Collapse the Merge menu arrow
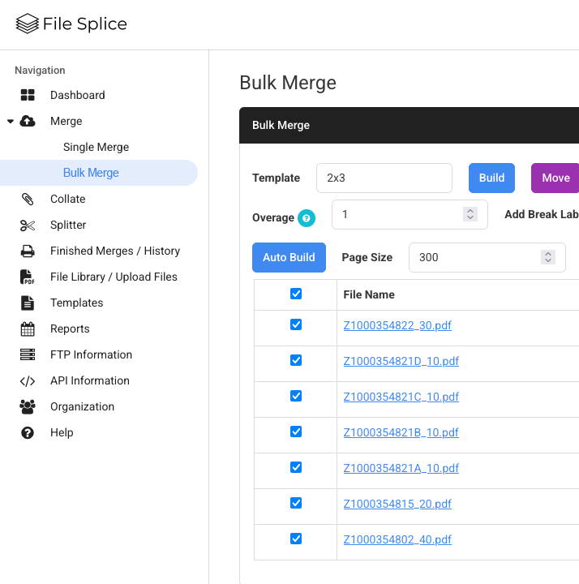579x584 pixels. coord(11,121)
